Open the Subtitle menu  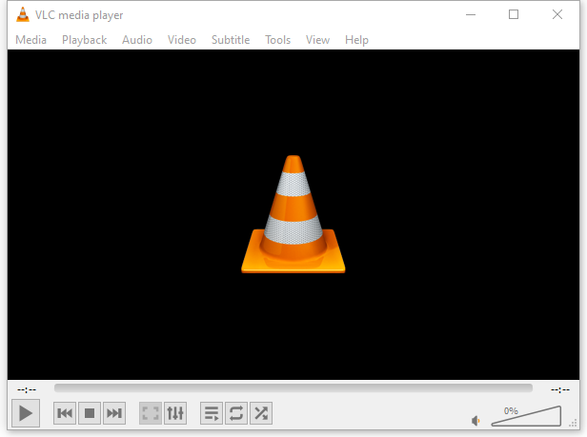(231, 40)
